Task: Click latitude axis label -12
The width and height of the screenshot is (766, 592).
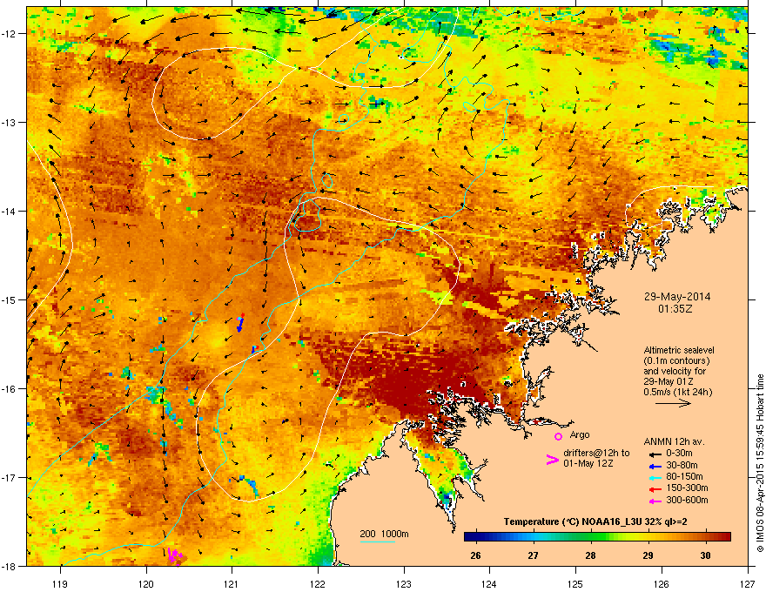Action: (10, 33)
